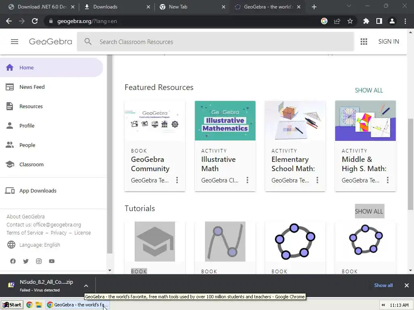Image resolution: width=414 pixels, height=310 pixels.
Task: Reload the current page
Action: 35,21
